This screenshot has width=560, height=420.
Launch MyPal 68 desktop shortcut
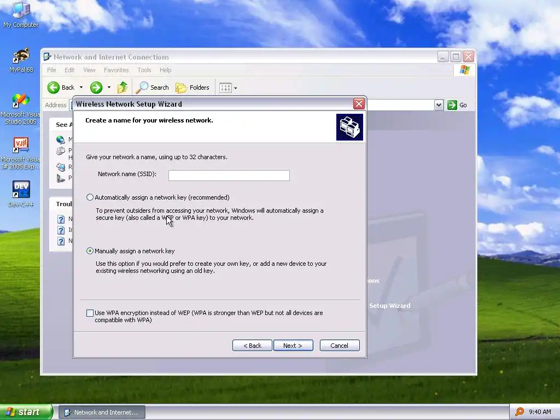coord(21,60)
